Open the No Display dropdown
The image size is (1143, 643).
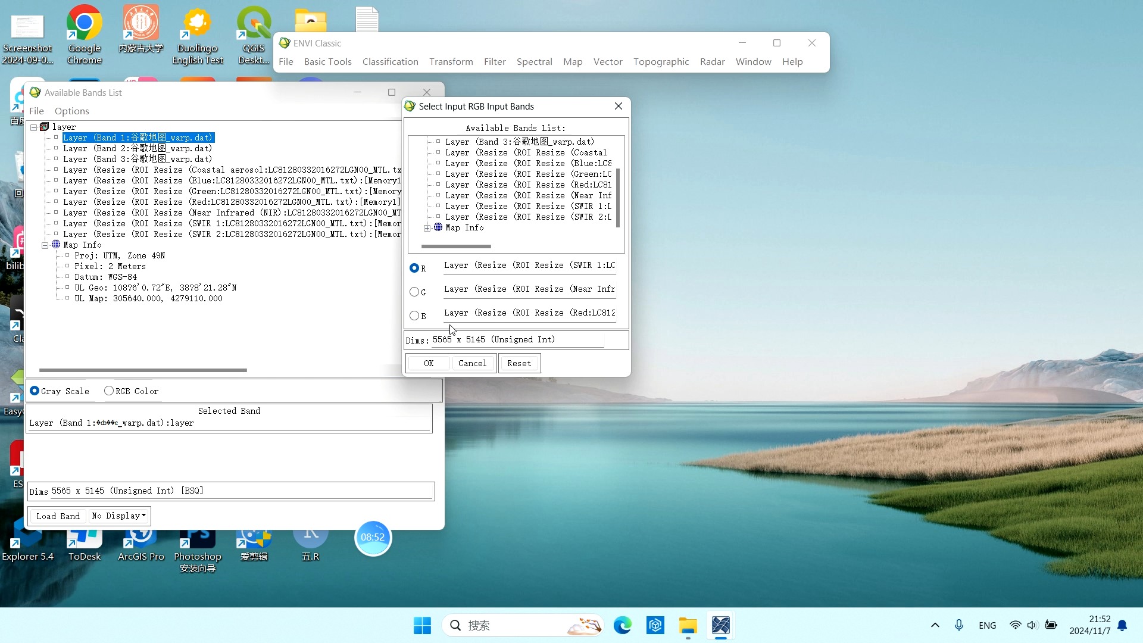(119, 516)
